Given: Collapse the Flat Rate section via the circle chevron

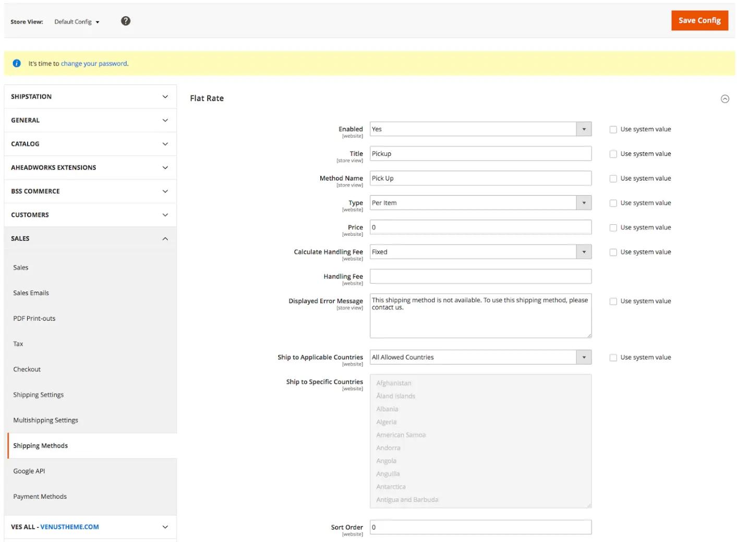Looking at the screenshot, I should (724, 98).
